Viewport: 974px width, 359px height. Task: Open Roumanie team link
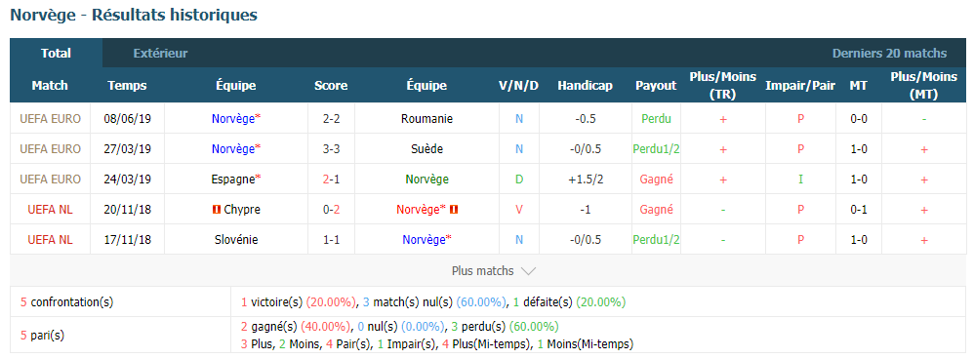(426, 119)
